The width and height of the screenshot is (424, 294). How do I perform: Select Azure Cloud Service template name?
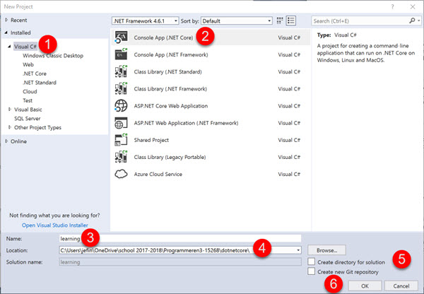click(x=158, y=174)
